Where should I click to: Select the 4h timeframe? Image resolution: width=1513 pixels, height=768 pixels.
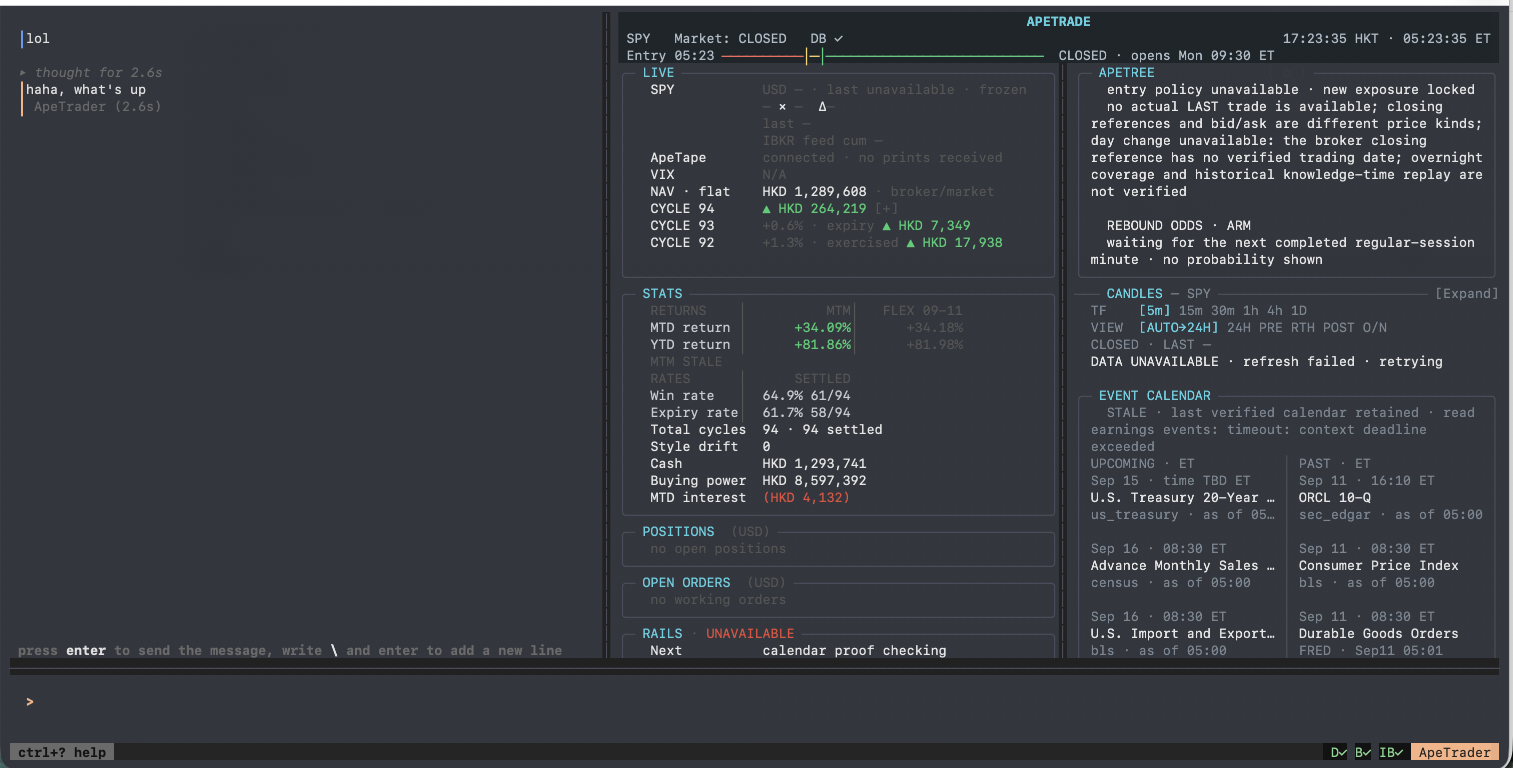(1274, 310)
